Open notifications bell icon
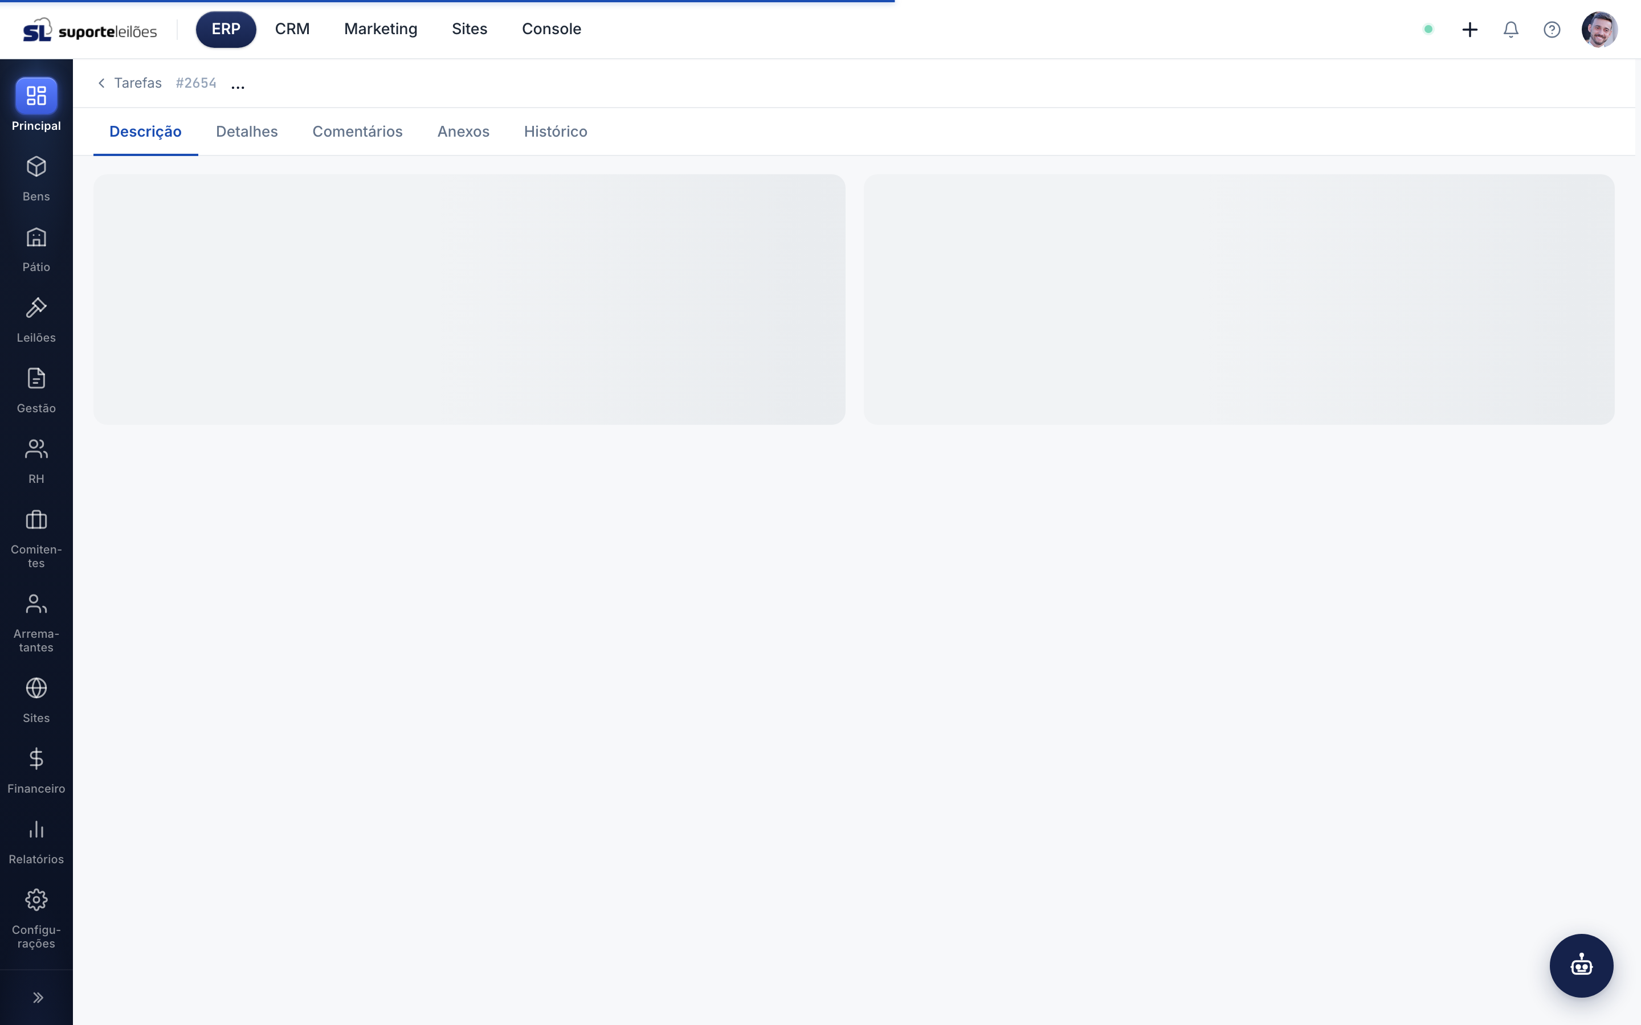This screenshot has height=1025, width=1641. click(x=1511, y=29)
